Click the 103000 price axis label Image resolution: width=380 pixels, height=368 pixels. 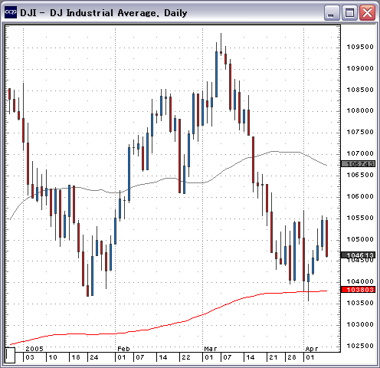pyautogui.click(x=360, y=324)
